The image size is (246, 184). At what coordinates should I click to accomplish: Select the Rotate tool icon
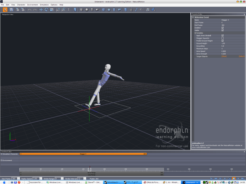pos(46,10)
